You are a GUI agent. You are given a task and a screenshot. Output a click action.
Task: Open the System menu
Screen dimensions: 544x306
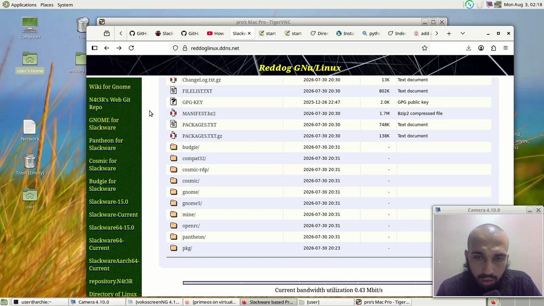point(65,5)
